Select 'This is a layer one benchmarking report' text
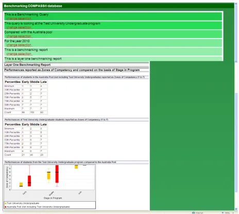The width and height of the screenshot is (239, 214). coord(33,59)
